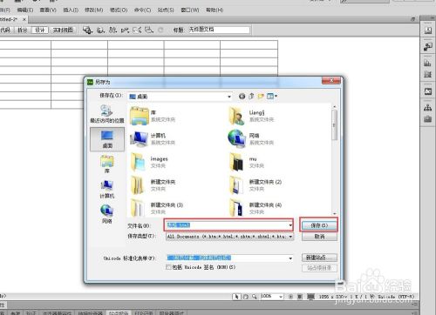436x315 pixels.
Task: Select 桌面 in dialog places bar
Action: point(107,139)
